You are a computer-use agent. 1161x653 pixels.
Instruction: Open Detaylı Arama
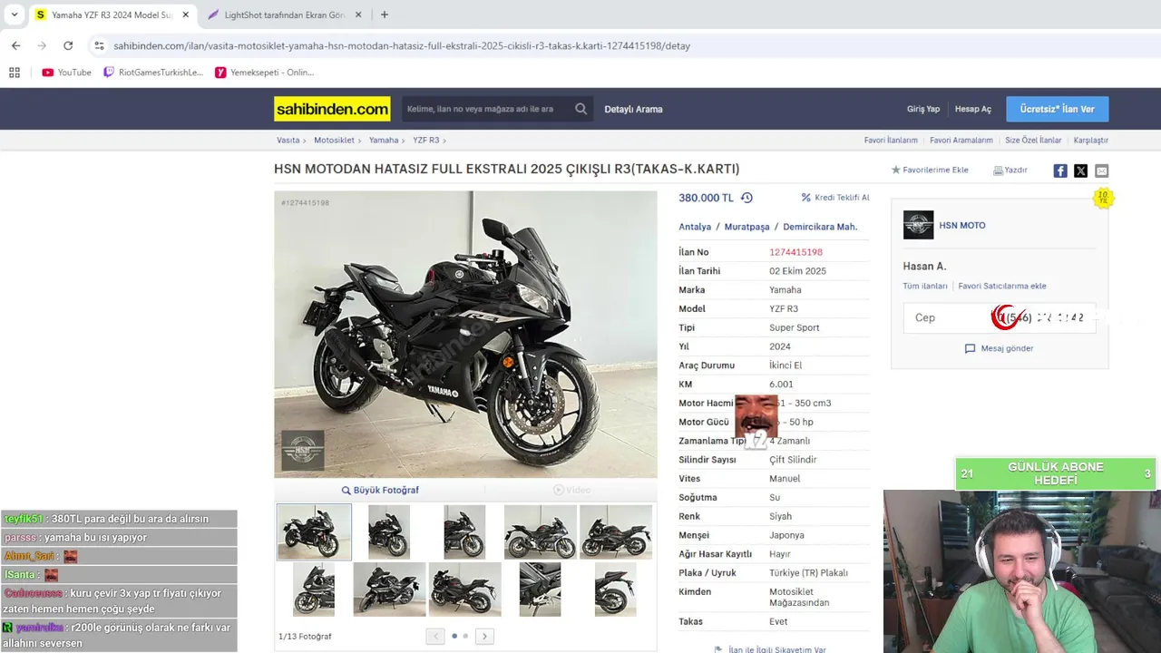(x=633, y=109)
